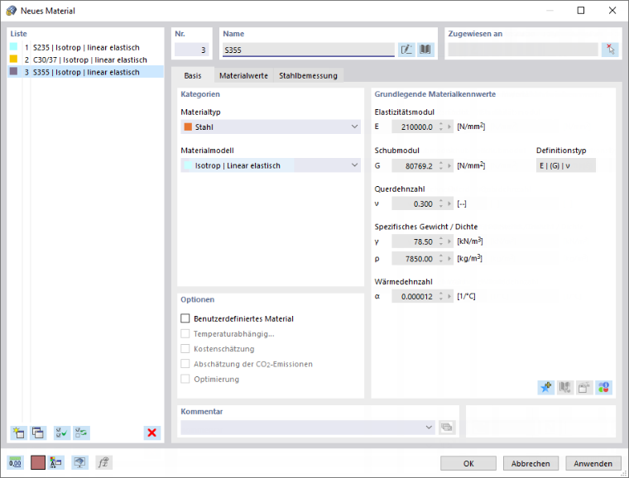Click the grayed library save icon
Viewport: 629px width, 478px height.
pyautogui.click(x=565, y=388)
